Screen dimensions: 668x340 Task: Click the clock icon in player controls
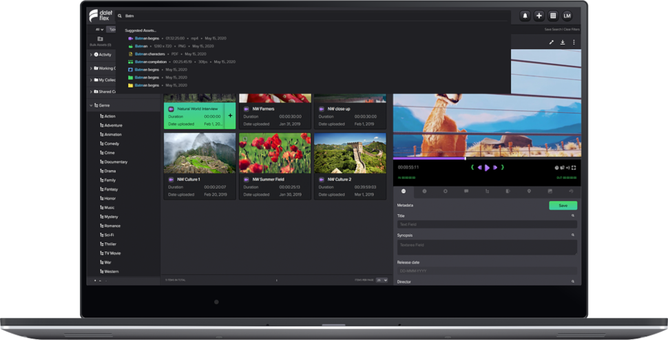(557, 168)
